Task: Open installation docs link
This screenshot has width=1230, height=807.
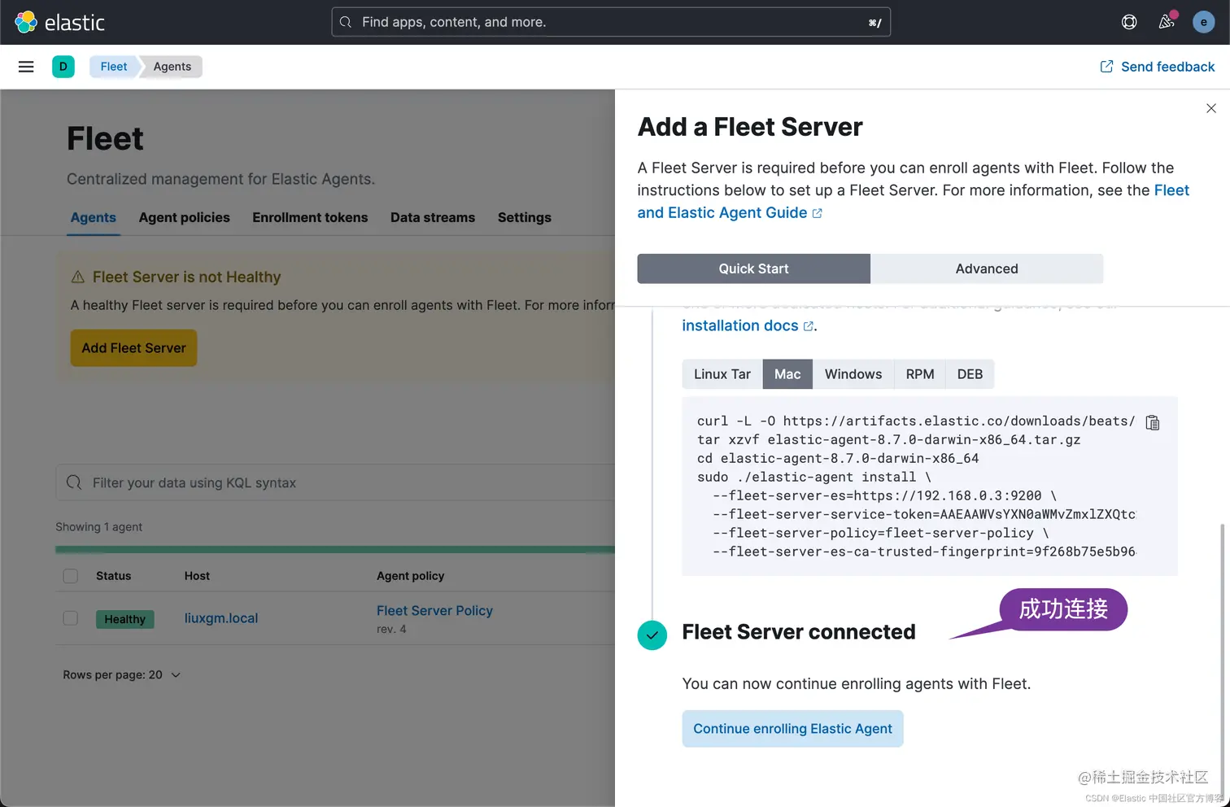Action: click(x=747, y=325)
